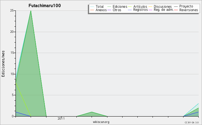Click the chart title Futachimaru100
Image resolution: width=202 pixels, height=125 pixels.
(44, 5)
